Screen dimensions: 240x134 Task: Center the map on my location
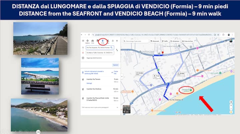[x=231, y=102]
